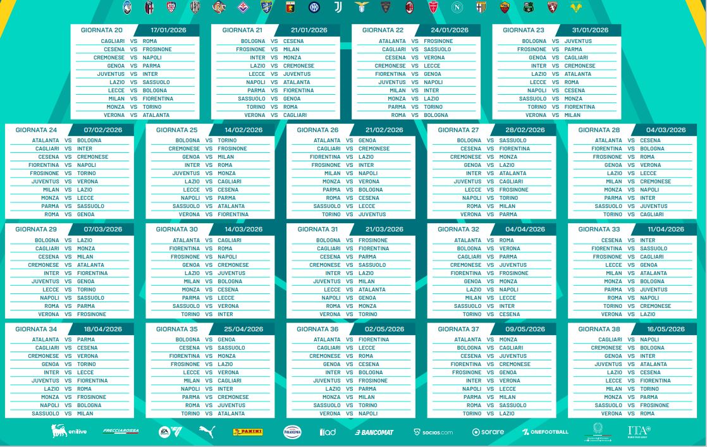Click the 14/03/2026 date label
This screenshot has height=447, width=707.
(243, 229)
